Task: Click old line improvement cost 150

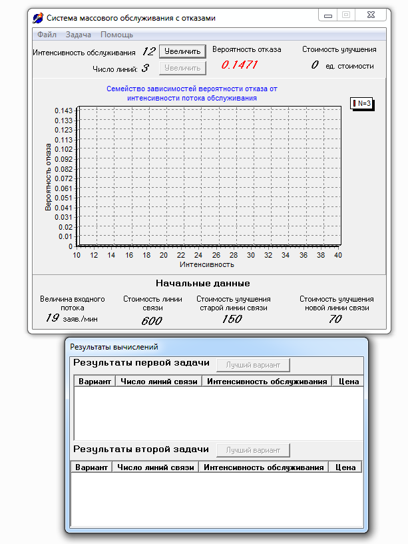Action: click(x=232, y=319)
